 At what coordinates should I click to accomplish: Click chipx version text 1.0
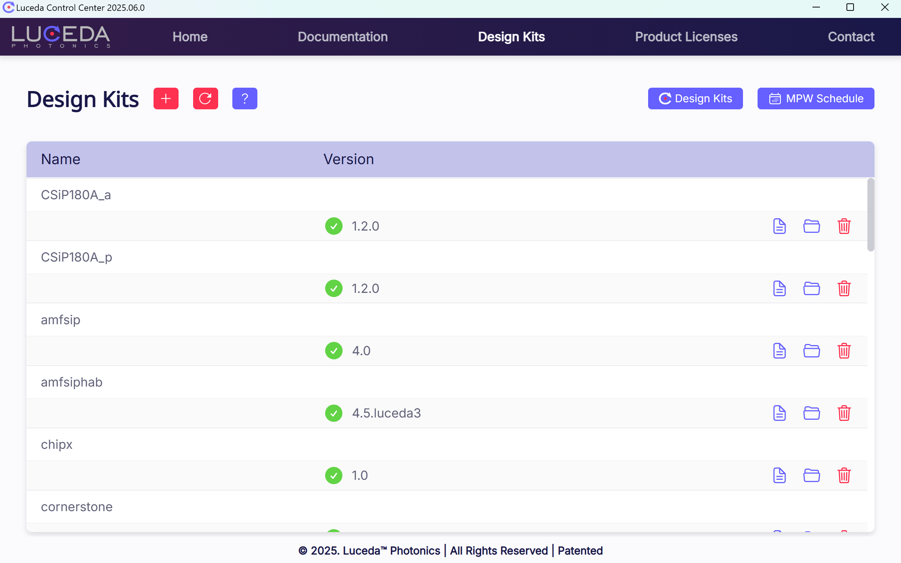(x=360, y=475)
